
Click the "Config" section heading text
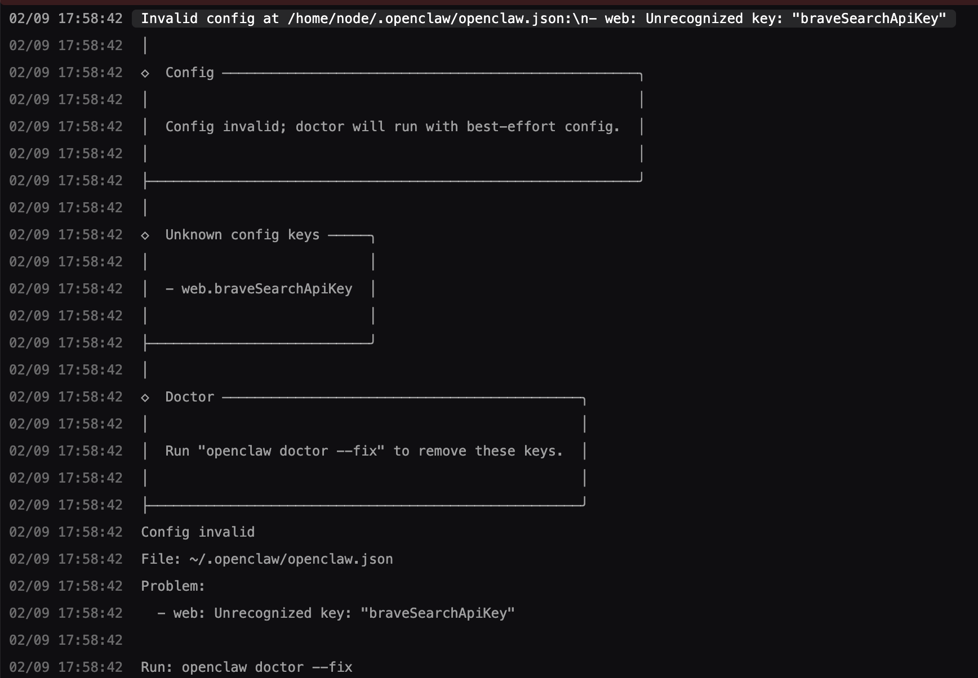(189, 73)
